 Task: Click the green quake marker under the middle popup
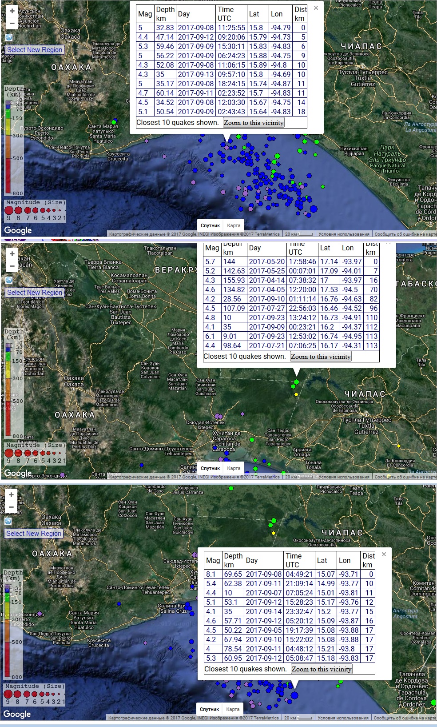pyautogui.click(x=296, y=382)
